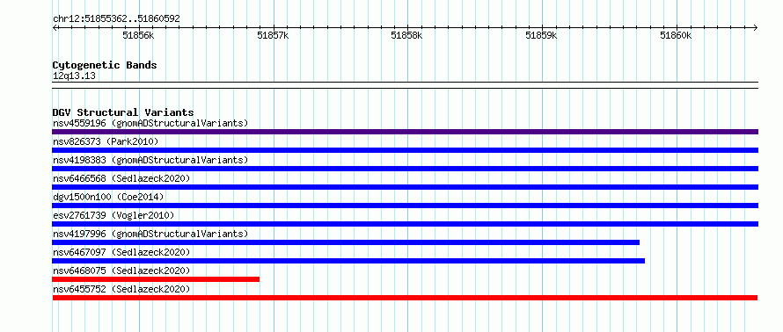Image resolution: width=783 pixels, height=332 pixels.
Task: Click the blue nsv4197996 variant bar
Action: click(346, 242)
